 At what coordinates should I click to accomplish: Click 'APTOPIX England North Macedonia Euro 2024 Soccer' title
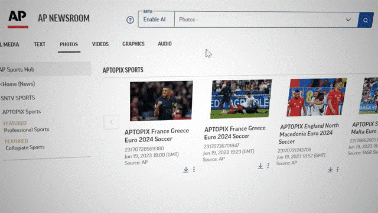pyautogui.click(x=309, y=134)
